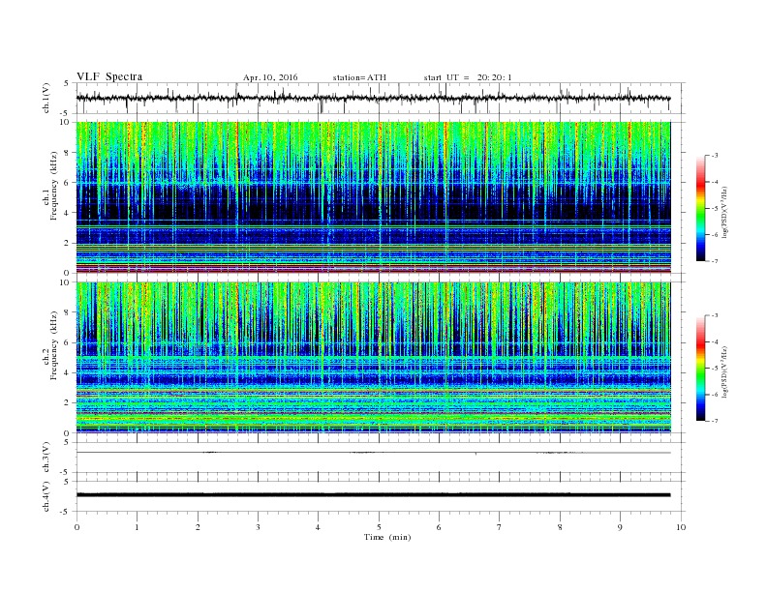Click the ch.2 frequency tick label "8"

pos(67,312)
